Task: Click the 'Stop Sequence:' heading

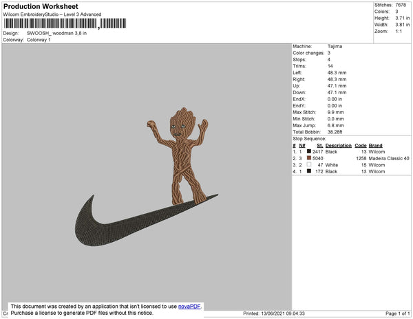Action: (x=309, y=139)
